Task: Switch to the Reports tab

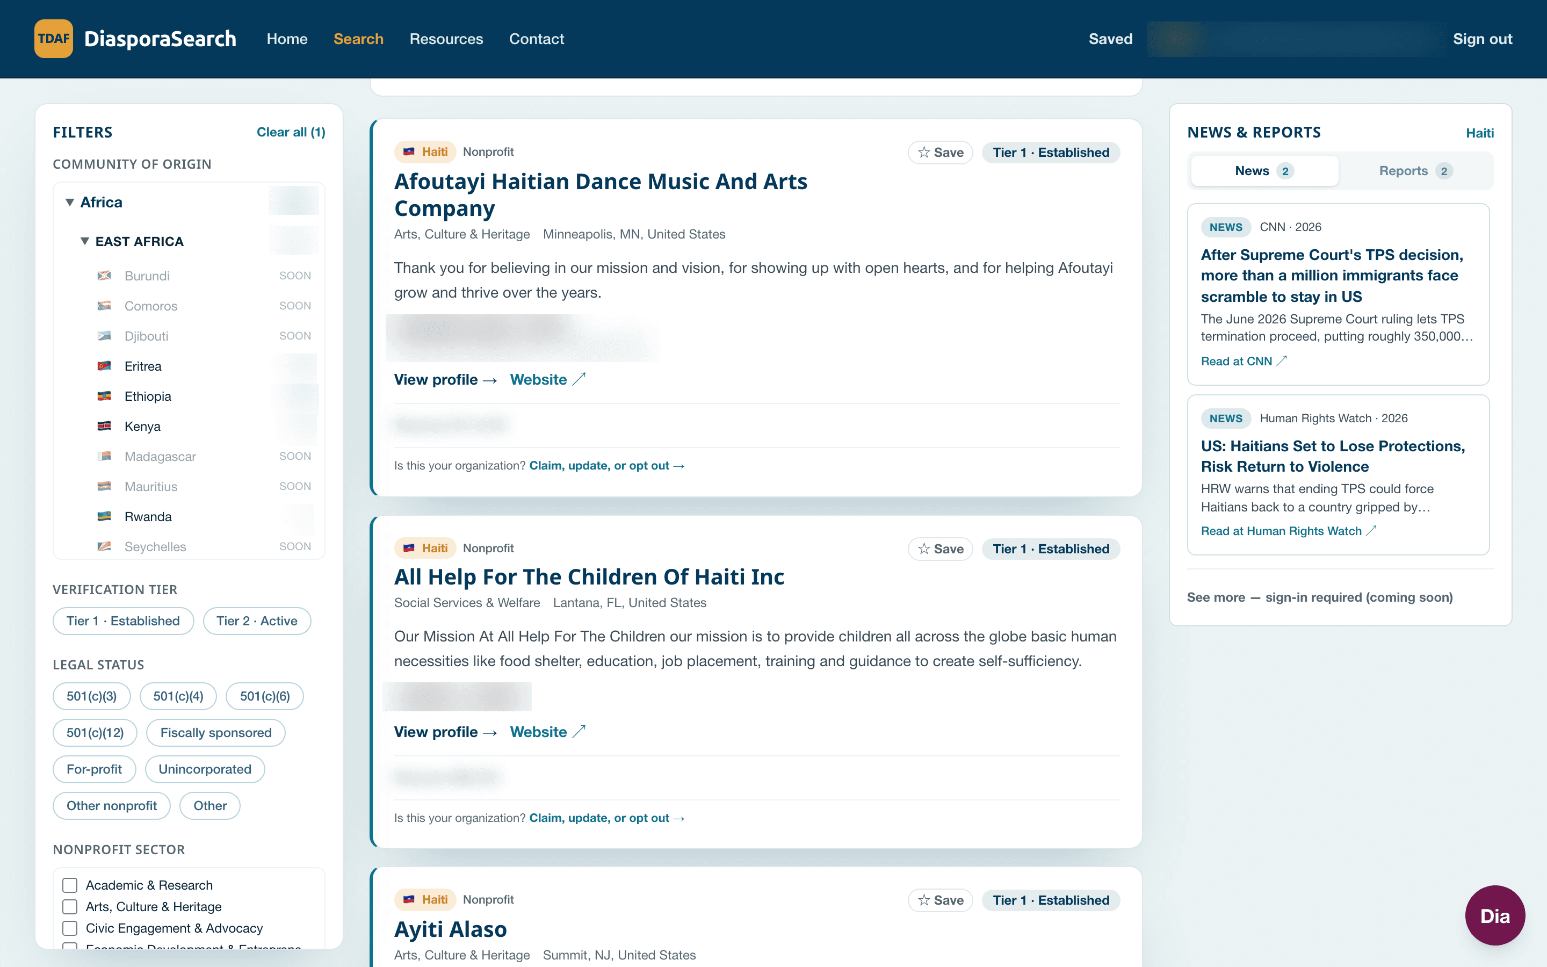Action: (1416, 171)
